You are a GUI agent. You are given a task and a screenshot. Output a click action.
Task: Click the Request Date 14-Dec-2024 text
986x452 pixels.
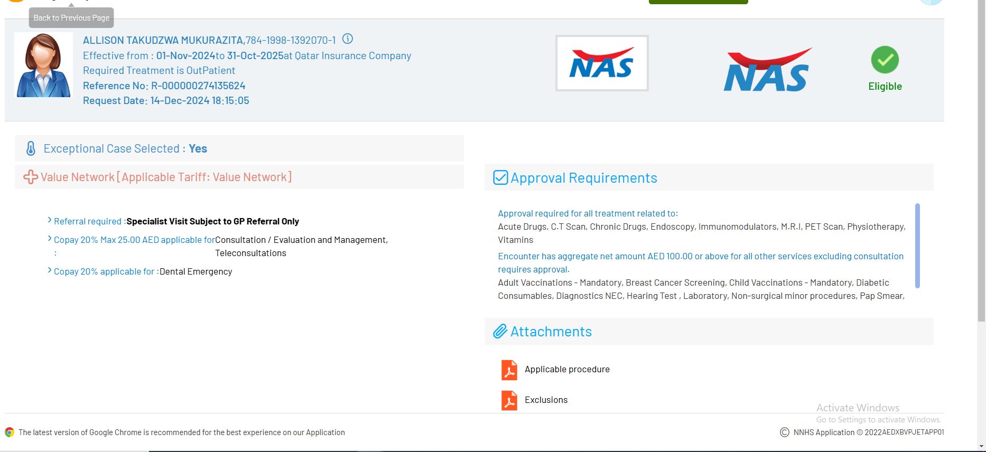coord(166,101)
